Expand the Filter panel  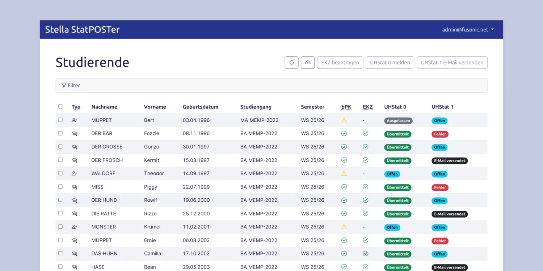point(271,85)
